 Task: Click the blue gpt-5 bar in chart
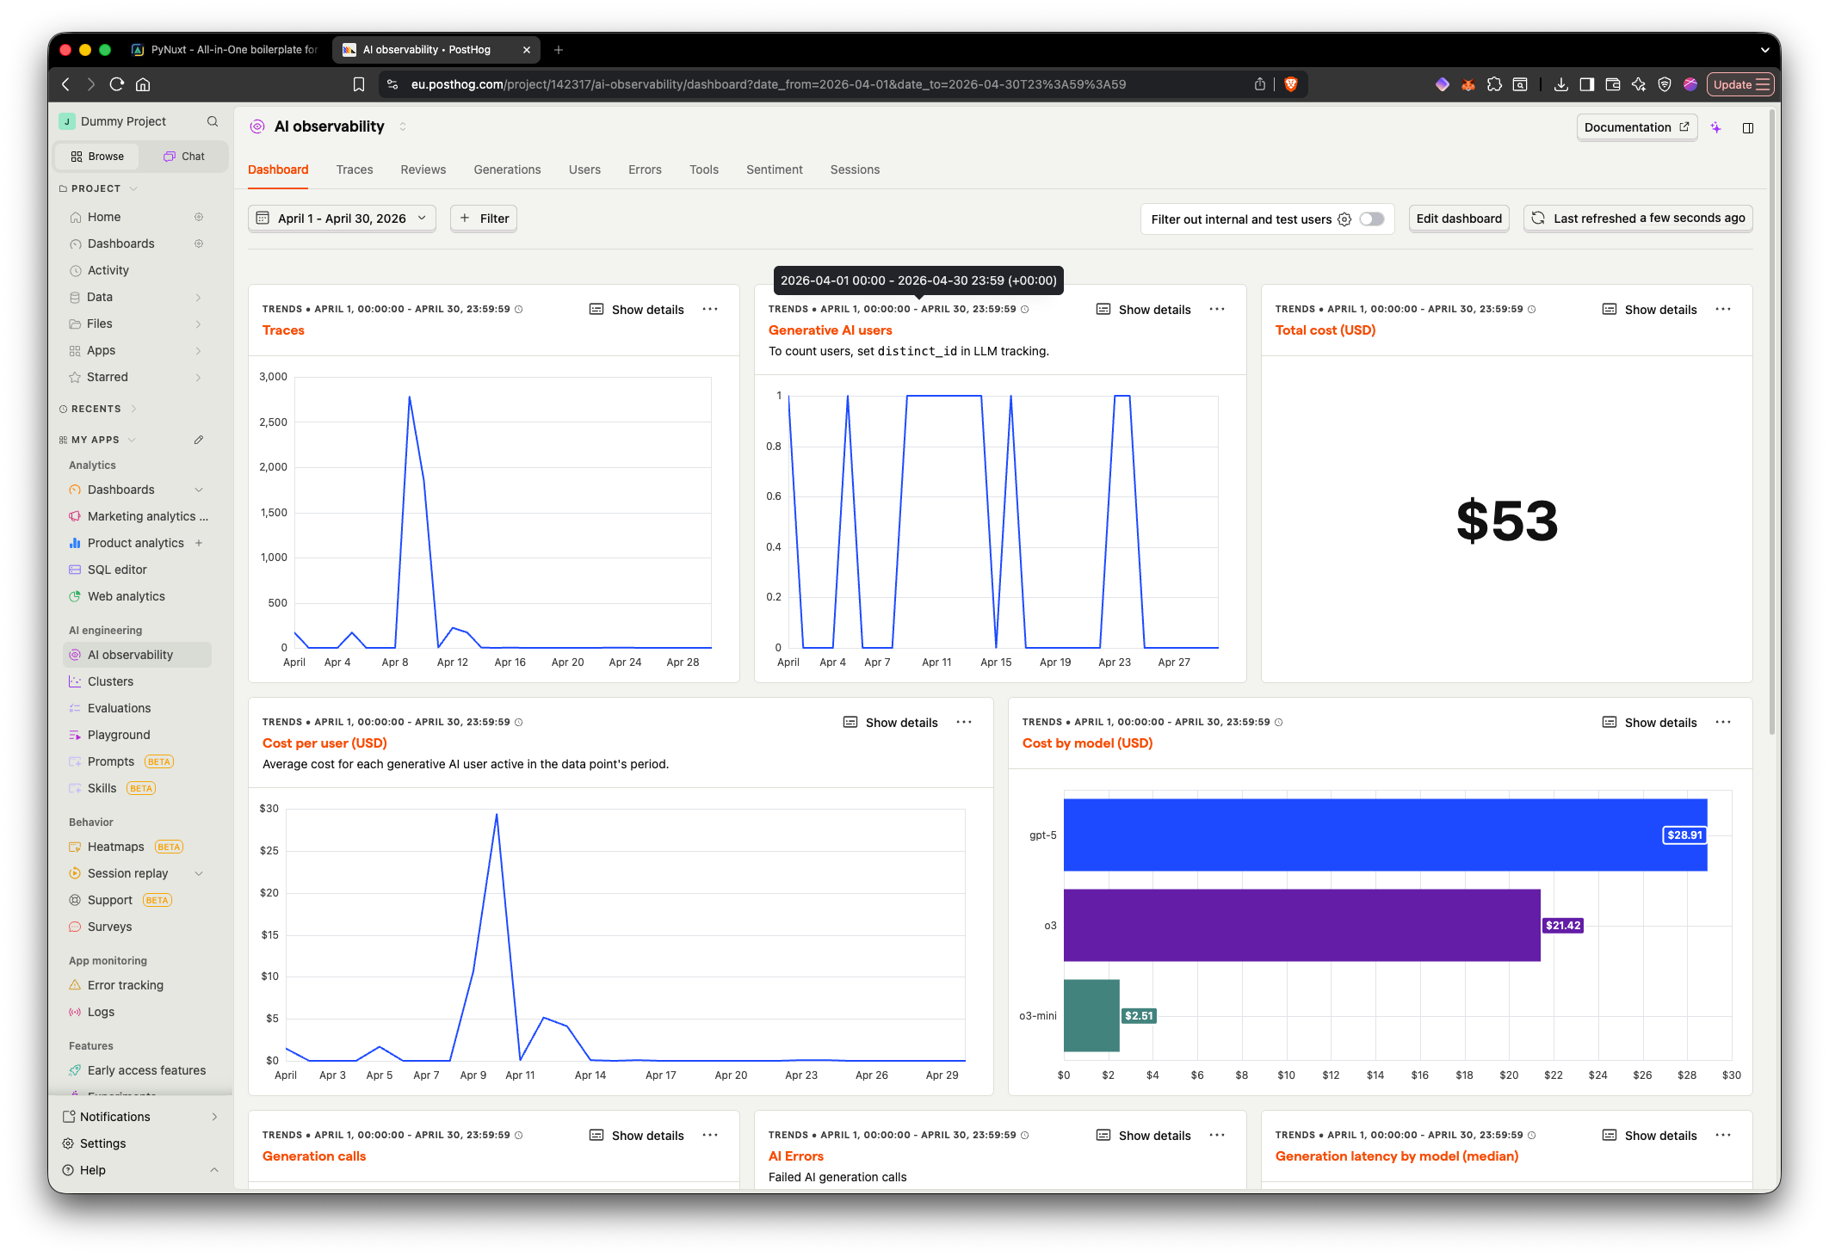[1385, 835]
